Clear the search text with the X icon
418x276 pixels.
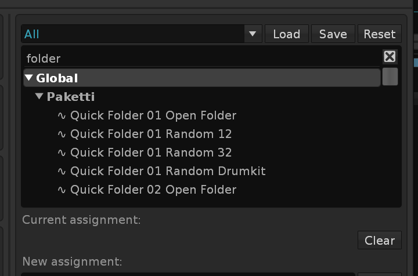pyautogui.click(x=390, y=57)
